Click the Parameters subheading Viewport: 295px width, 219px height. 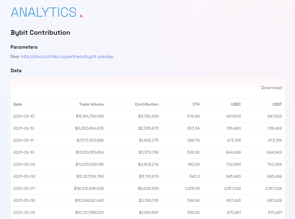[24, 47]
